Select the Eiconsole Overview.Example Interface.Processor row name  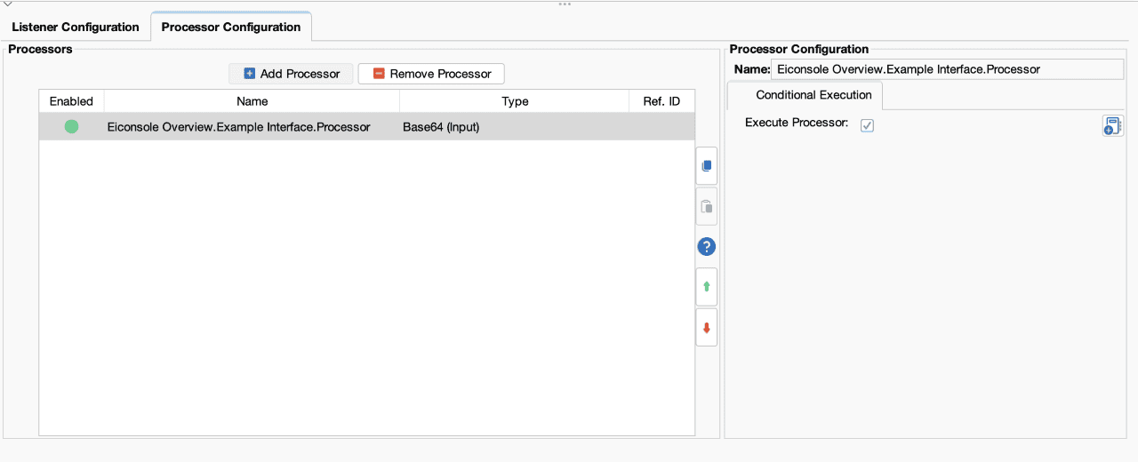(x=238, y=127)
